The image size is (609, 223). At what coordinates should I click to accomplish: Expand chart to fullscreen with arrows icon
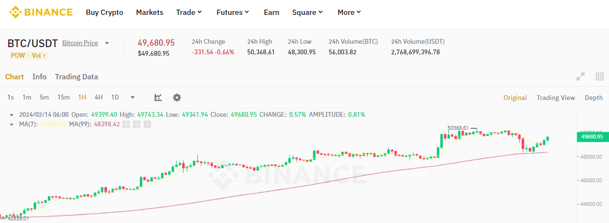point(581,76)
